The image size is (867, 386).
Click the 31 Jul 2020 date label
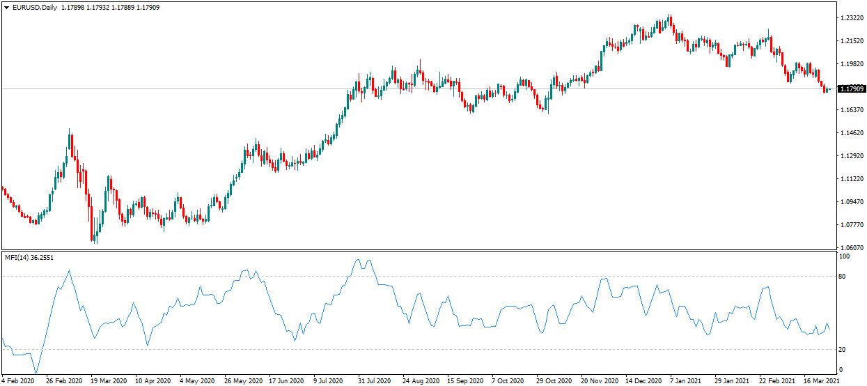click(x=374, y=381)
